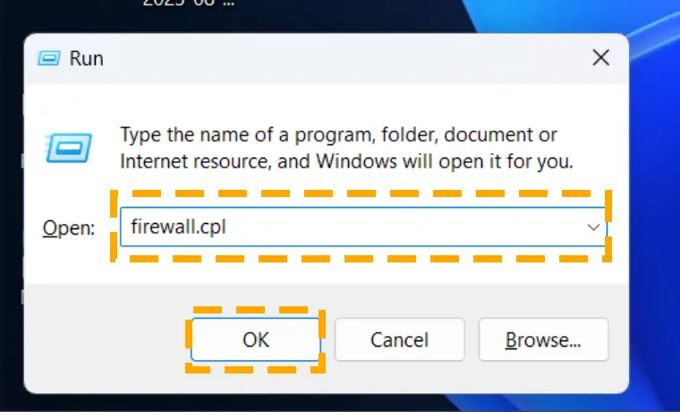
Task: Click directly on the firewall.cpl text
Action: tap(178, 227)
